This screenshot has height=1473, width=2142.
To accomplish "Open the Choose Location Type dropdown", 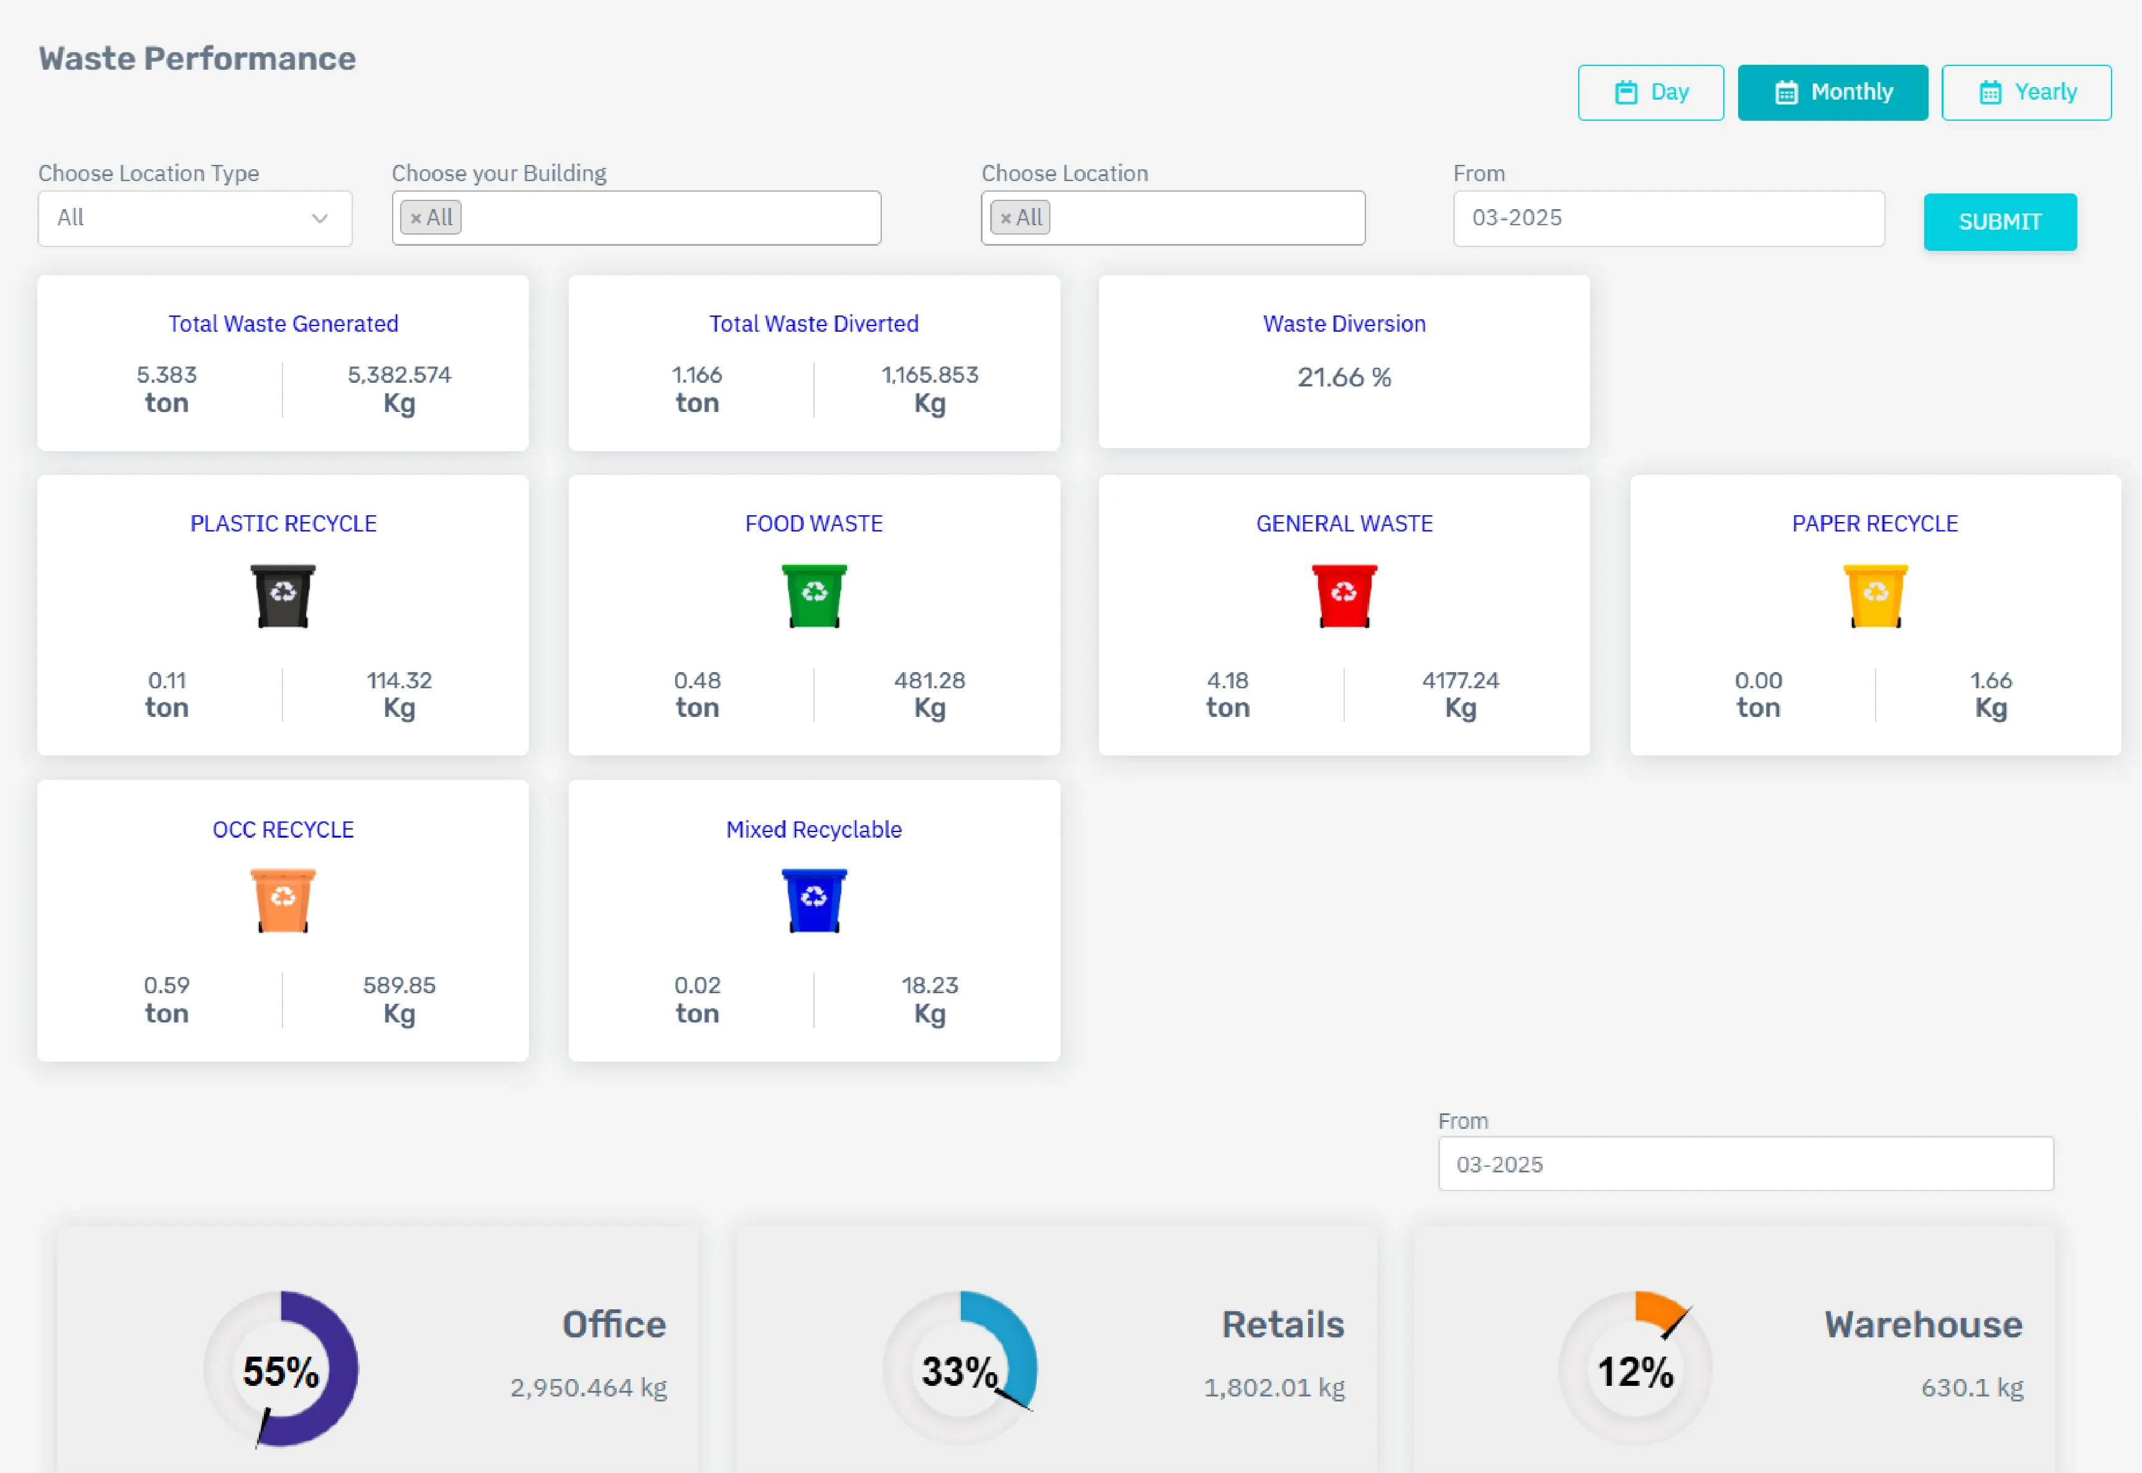I will point(195,218).
